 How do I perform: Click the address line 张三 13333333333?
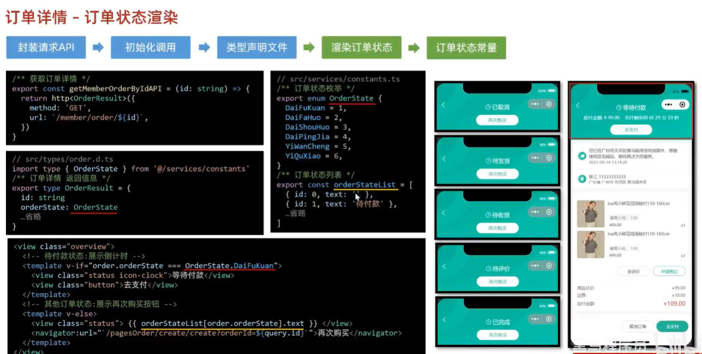[x=607, y=177]
